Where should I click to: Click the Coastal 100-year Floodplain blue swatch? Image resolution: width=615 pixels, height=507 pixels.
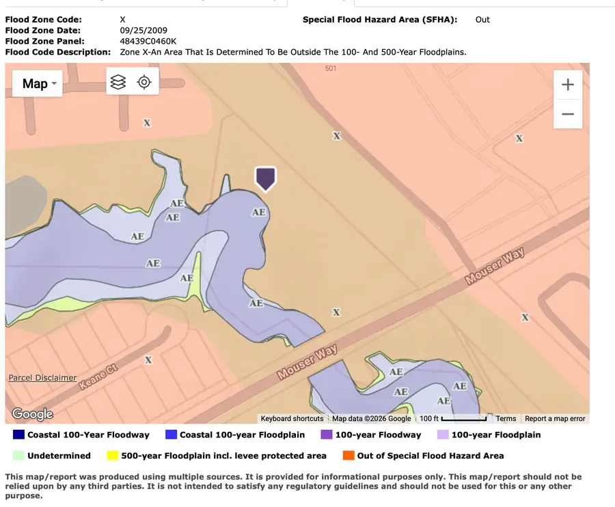(x=171, y=435)
